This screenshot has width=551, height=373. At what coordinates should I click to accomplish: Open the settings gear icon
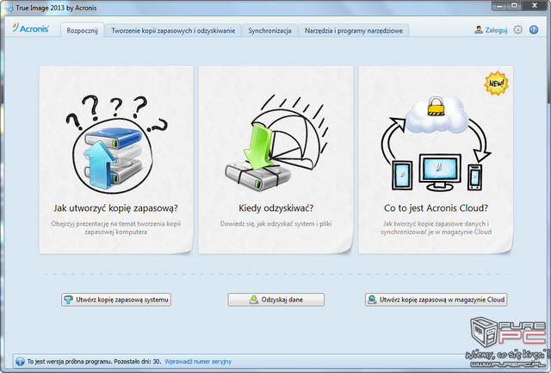click(517, 30)
